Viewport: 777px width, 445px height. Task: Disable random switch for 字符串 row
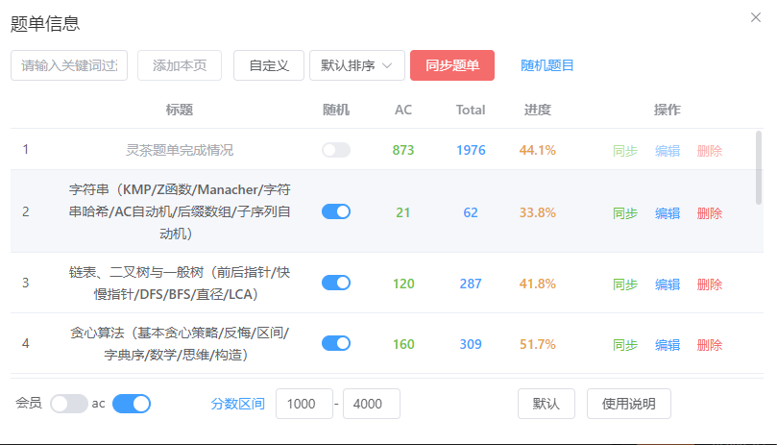pyautogui.click(x=336, y=212)
